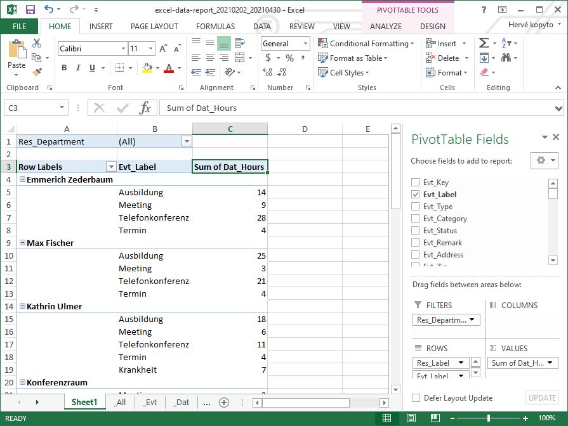Viewport: 568px width, 426px height.
Task: Switch to the _Evt sheet tab
Action: point(150,403)
